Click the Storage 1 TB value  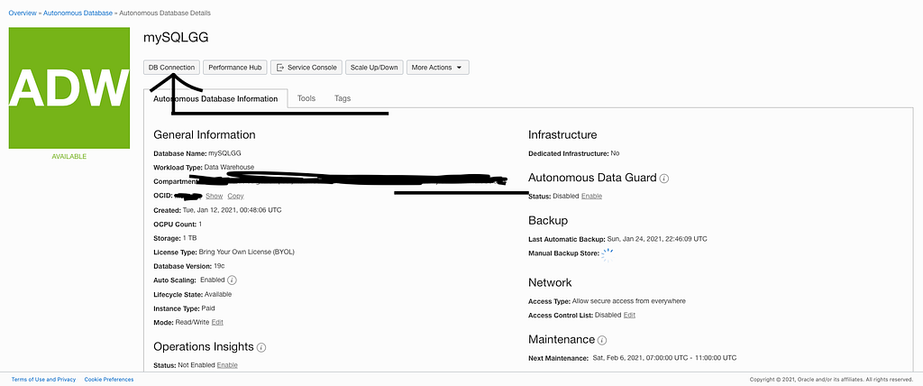tap(189, 238)
